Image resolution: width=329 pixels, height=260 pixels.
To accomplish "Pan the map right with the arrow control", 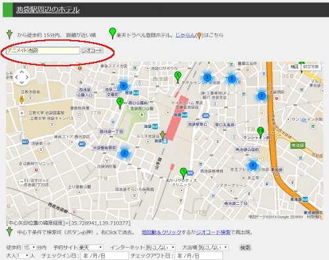I will click(27, 77).
